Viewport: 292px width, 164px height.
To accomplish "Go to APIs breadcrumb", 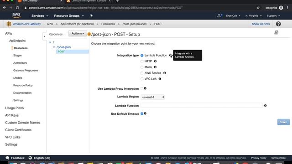I will 50,24.
